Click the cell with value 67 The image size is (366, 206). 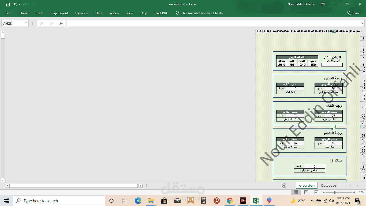point(296,143)
